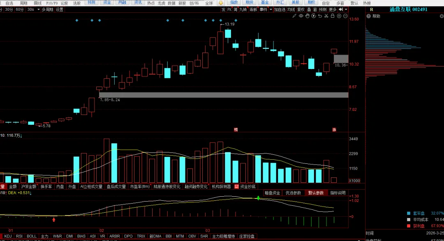The height and width of the screenshot is (241, 444).
Task: Click the 优选参数 button
Action: [x=293, y=193]
